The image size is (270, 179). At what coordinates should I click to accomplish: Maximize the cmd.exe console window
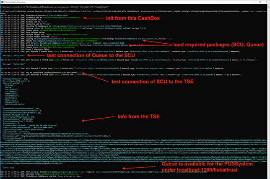(x=260, y=2)
